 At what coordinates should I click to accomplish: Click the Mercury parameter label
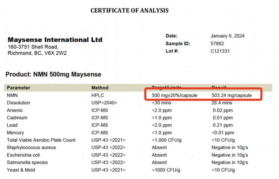coord(16,133)
